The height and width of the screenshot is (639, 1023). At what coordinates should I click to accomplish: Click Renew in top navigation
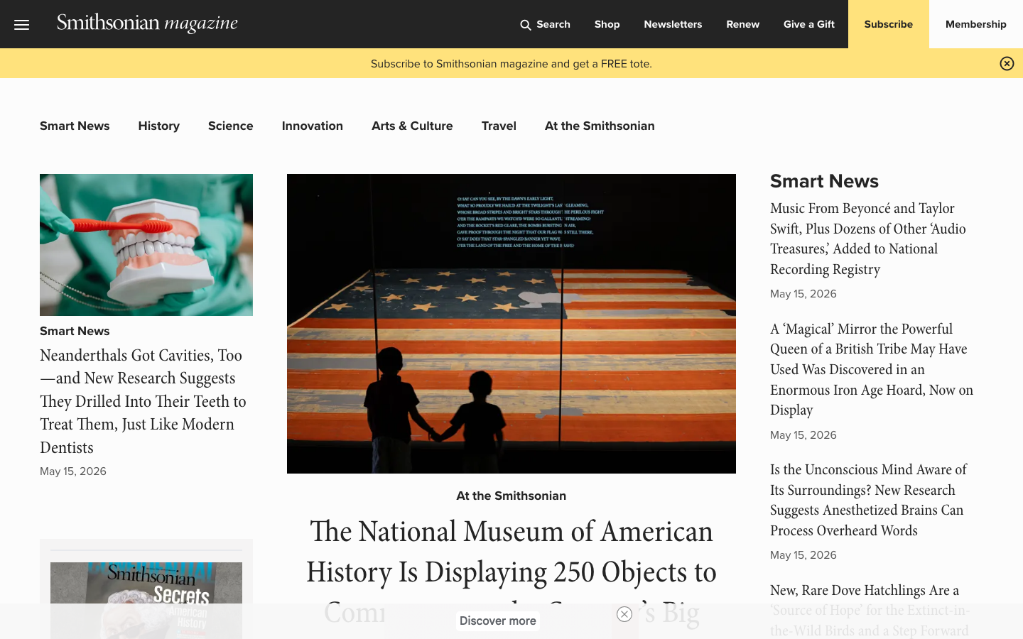(x=742, y=24)
